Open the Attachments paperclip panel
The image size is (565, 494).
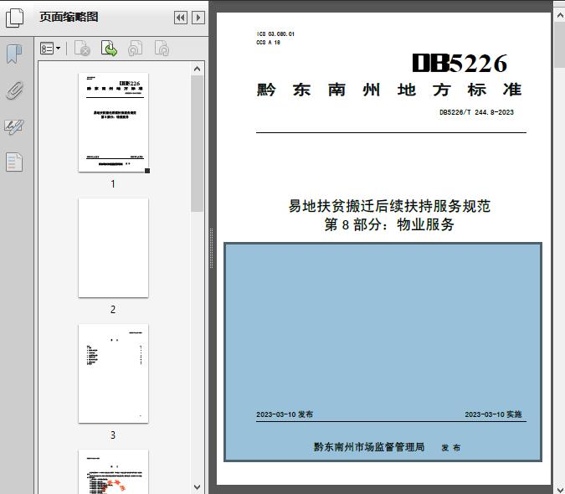pos(15,90)
